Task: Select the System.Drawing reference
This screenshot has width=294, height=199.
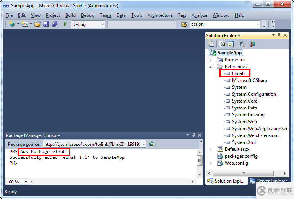Action: (244, 115)
